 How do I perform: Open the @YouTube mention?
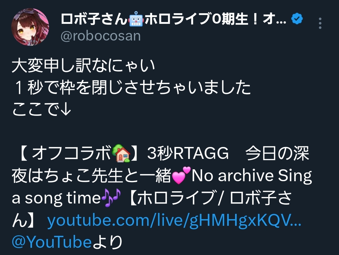click(x=52, y=242)
